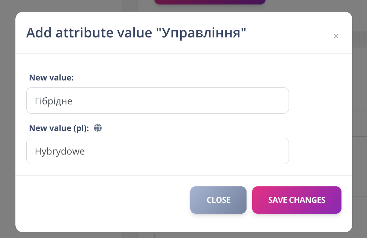367x238 pixels.
Task: Click the close cross in the dialog corner
Action: 336,36
